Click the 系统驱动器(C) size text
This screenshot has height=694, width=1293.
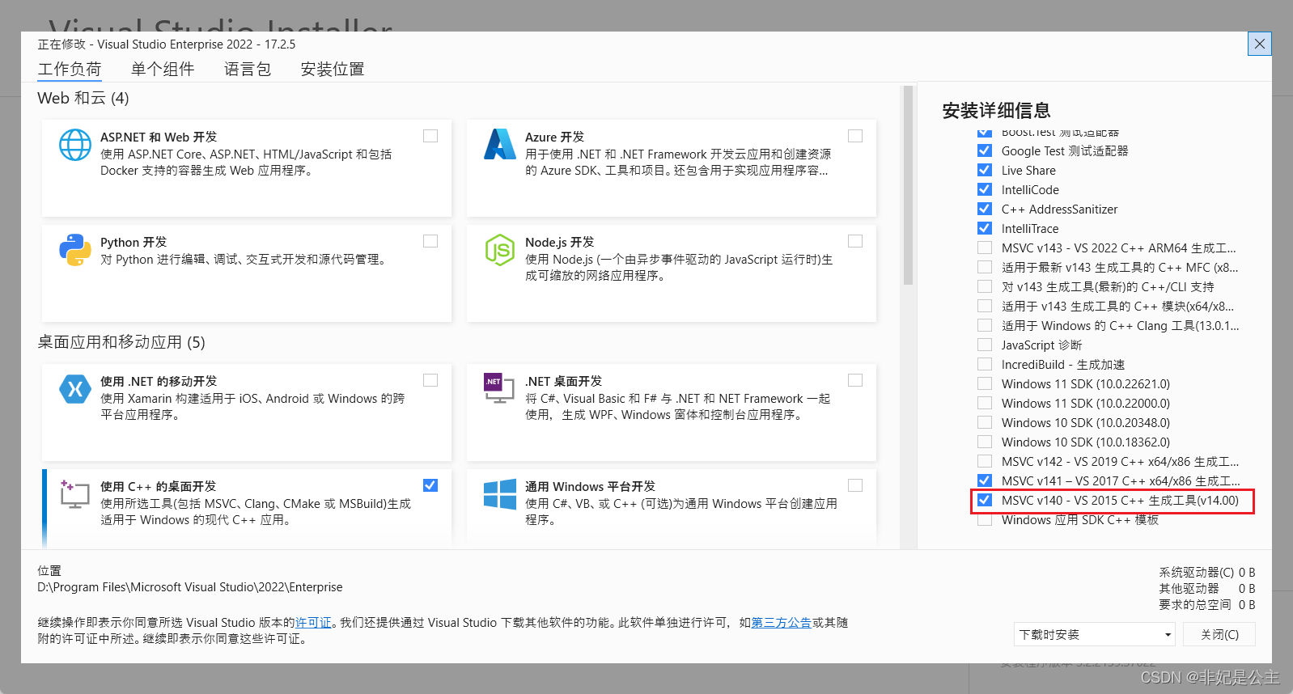coord(1206,572)
